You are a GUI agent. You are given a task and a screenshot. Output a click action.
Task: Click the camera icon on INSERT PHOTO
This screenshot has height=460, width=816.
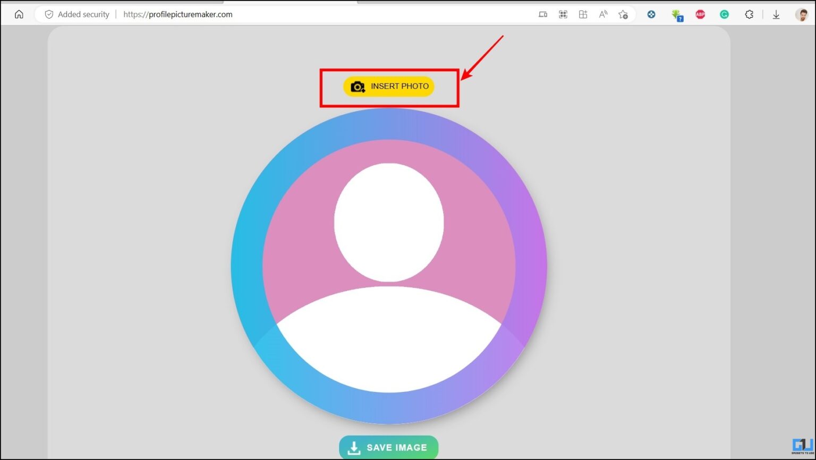tap(358, 87)
